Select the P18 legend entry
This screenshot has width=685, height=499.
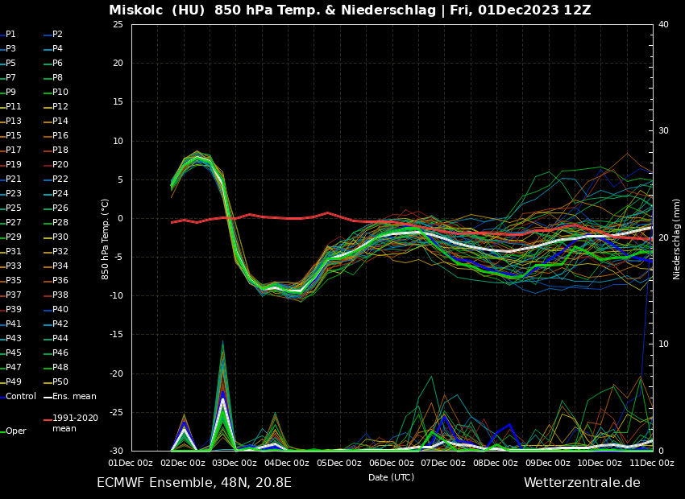[x=60, y=151]
